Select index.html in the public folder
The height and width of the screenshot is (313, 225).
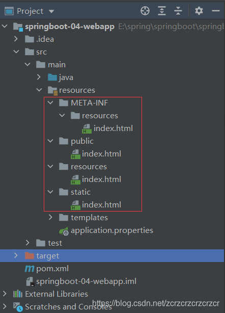pos(101,154)
